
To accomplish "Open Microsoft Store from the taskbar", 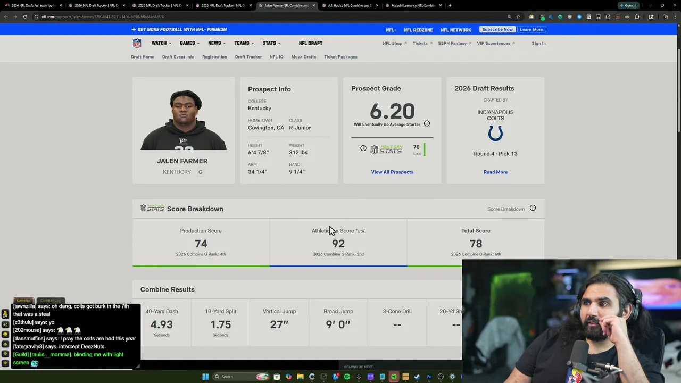I will click(x=277, y=377).
